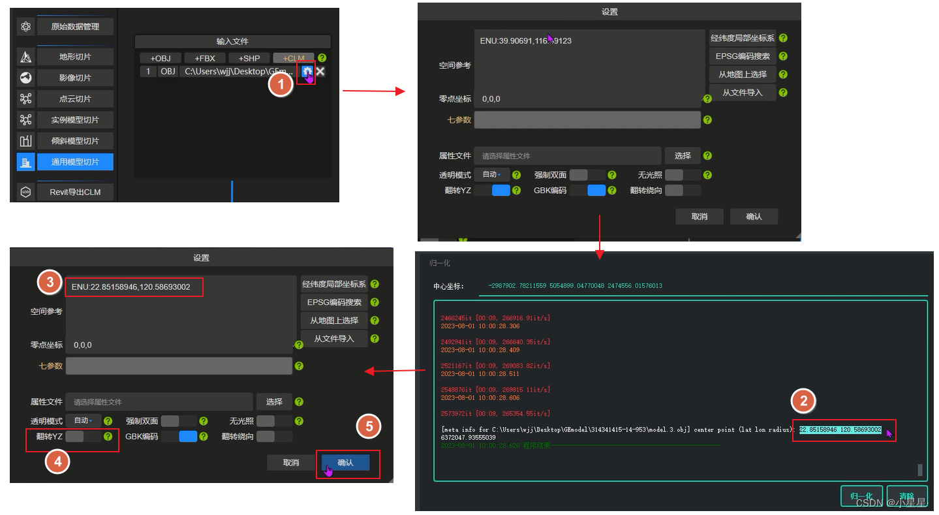This screenshot has height=515, width=939.
Task: Select 倾斜模型切片 in sidebar
Action: (75, 140)
